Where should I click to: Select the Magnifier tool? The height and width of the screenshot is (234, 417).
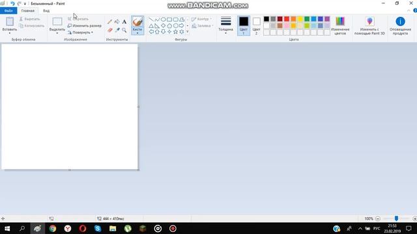pyautogui.click(x=124, y=30)
